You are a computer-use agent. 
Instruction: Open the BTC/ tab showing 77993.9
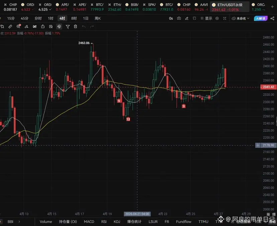point(97,7)
